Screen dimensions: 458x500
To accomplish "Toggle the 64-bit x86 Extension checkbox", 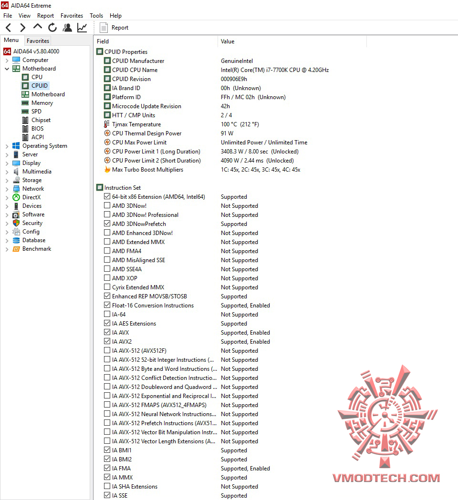I will tap(107, 196).
